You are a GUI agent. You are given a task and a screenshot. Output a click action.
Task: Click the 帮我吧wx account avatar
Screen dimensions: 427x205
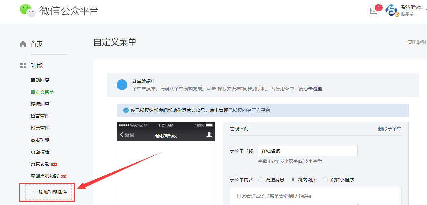coord(392,11)
